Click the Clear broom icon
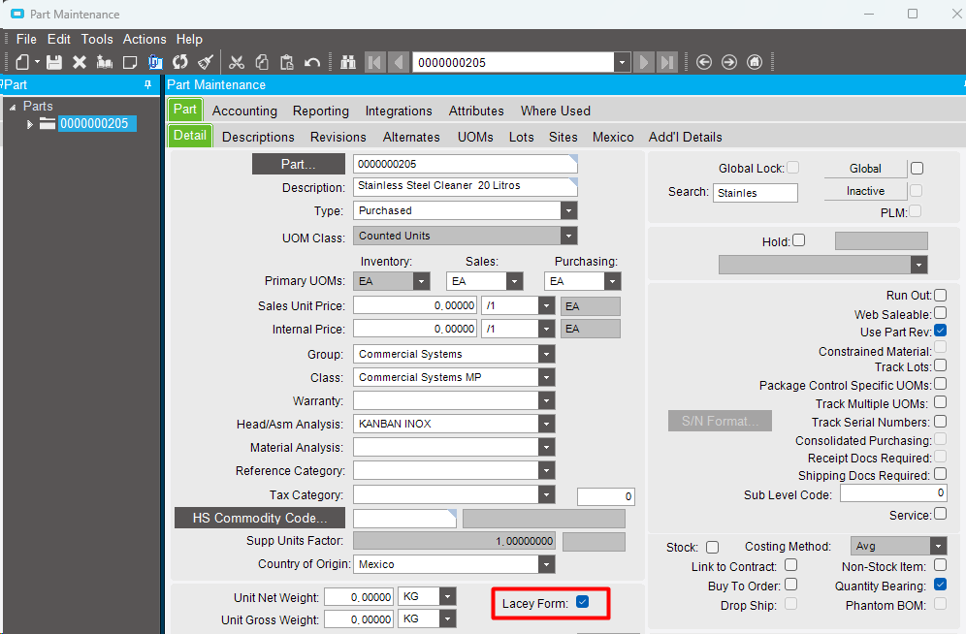The image size is (966, 634). tap(205, 62)
